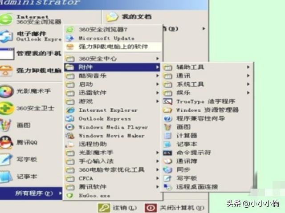Screen dimensions: 285x213
Task: Click the 远程桌面连接 icon
Action: (x=167, y=187)
